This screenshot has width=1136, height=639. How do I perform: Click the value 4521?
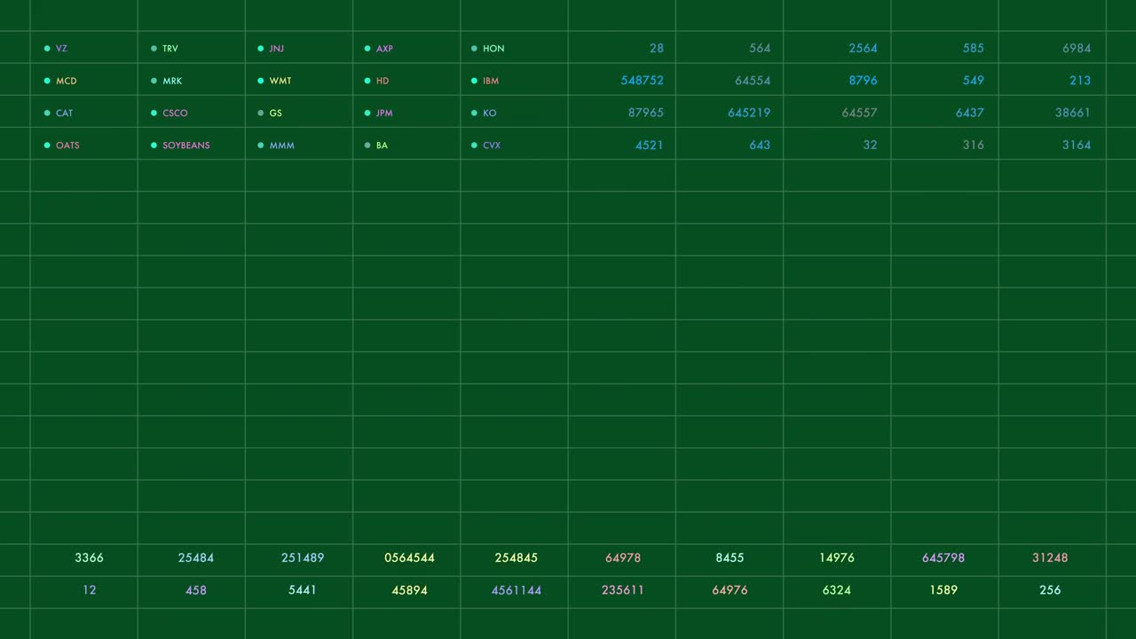click(x=650, y=145)
